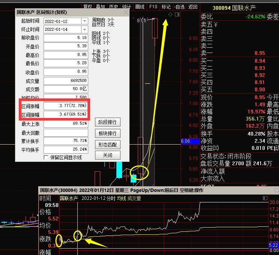Click the 板块排行 button
This screenshot has height=255, width=279.
click(108, 133)
